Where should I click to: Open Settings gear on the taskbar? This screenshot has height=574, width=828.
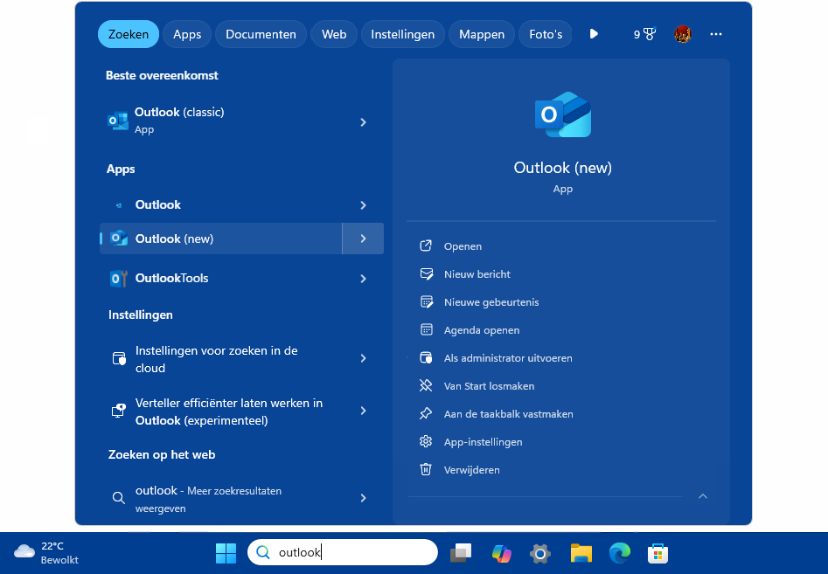(x=540, y=553)
